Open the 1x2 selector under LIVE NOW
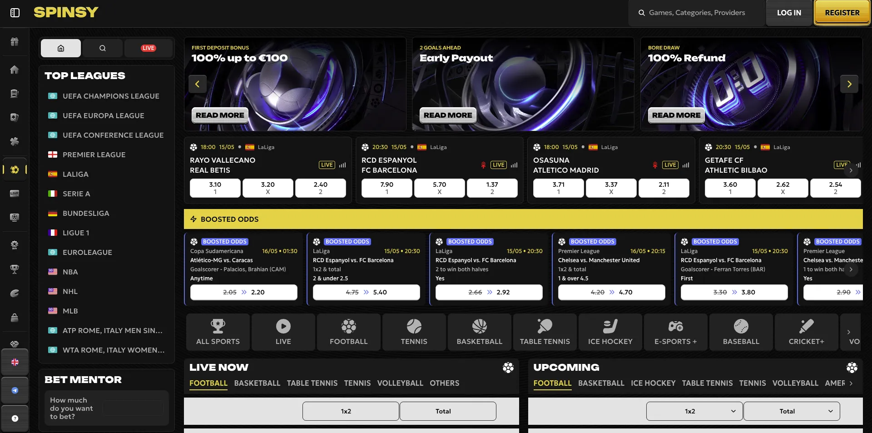This screenshot has width=872, height=433. coord(351,411)
